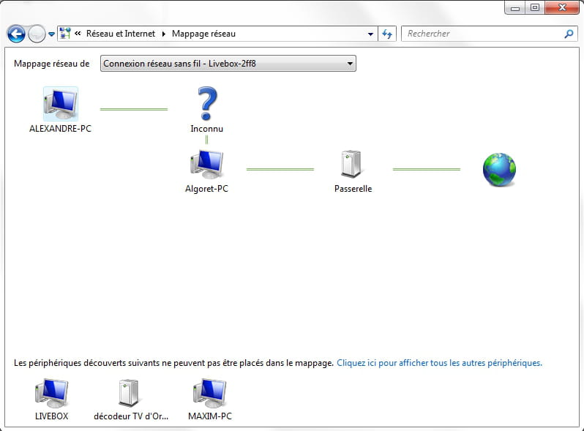Click the Internet globe icon
The image size is (584, 431).
click(499, 169)
